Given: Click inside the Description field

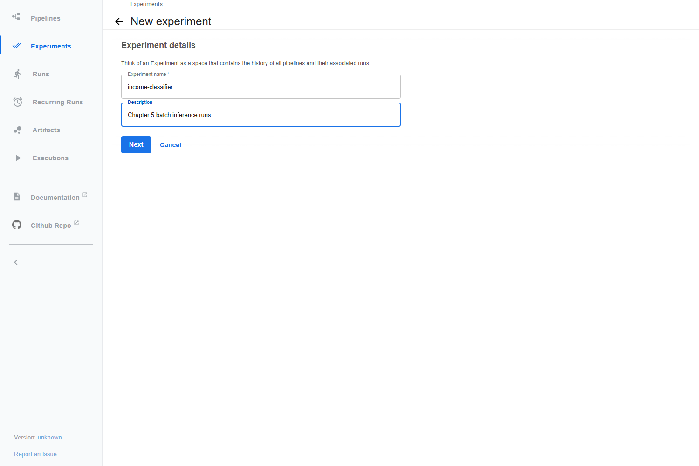Looking at the screenshot, I should [261, 115].
